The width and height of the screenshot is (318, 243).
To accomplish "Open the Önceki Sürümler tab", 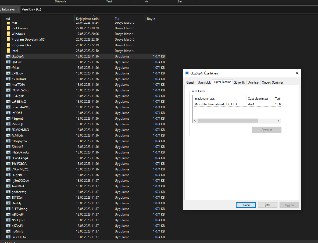I will point(272,82).
